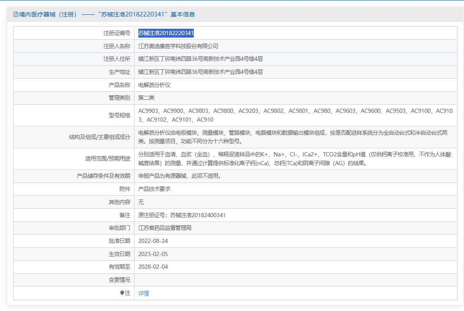Click the 适用范围/预期用途 label
This screenshot has height=311, width=464.
[x=107, y=159]
